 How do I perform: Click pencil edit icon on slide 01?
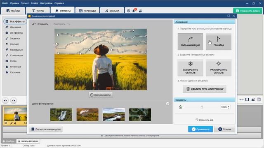tap(11, 123)
